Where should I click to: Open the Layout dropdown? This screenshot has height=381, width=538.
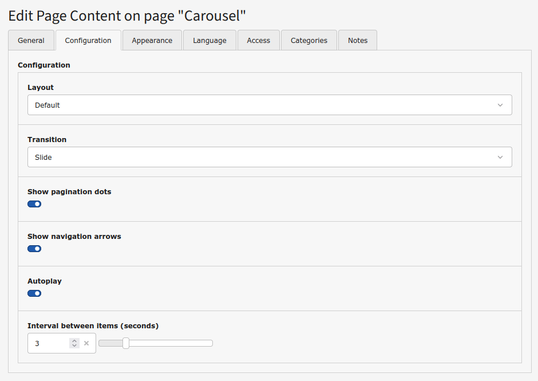coord(270,105)
